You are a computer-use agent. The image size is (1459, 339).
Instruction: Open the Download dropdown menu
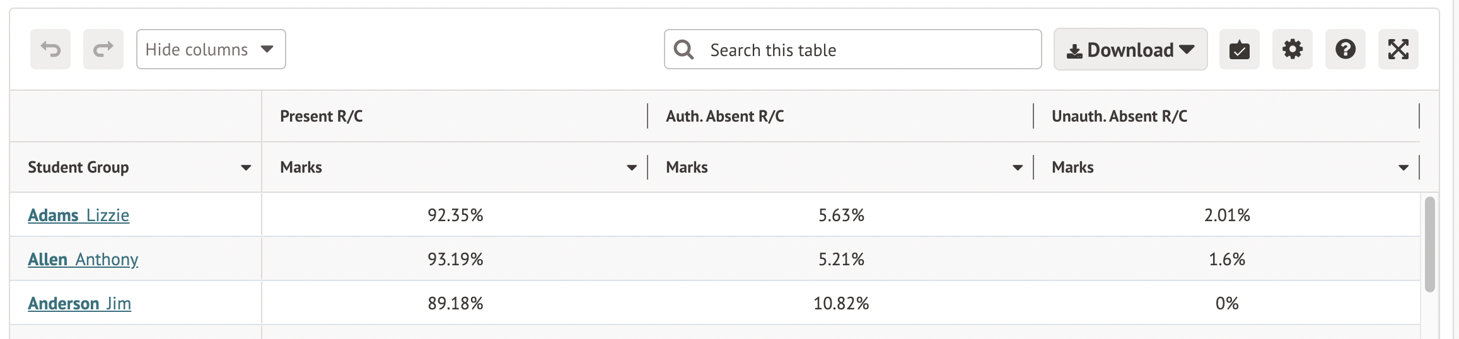pos(1131,49)
